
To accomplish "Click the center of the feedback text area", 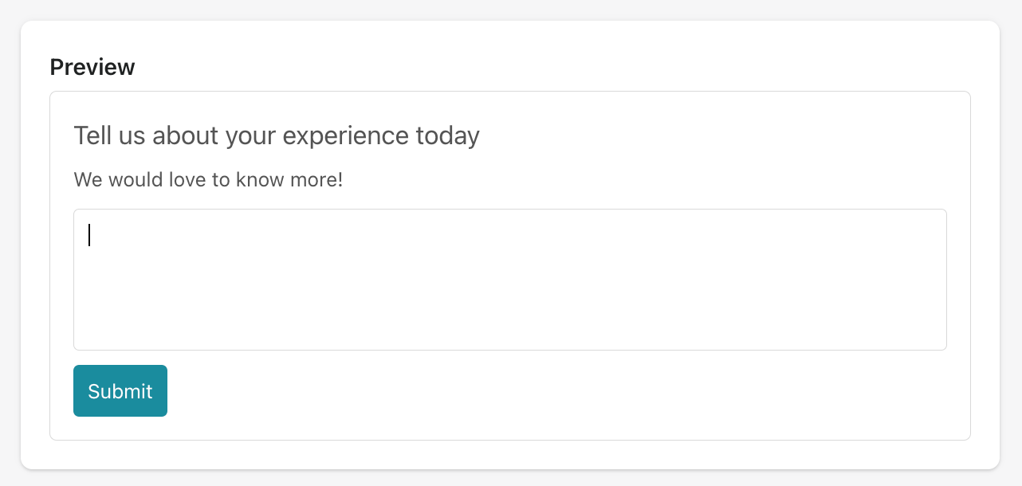I will click(x=510, y=280).
